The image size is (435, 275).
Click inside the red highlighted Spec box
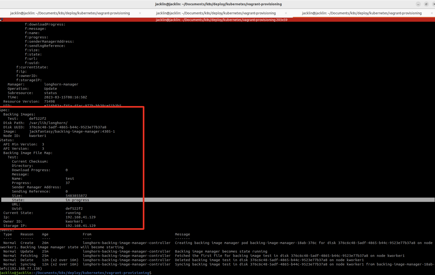(72, 167)
